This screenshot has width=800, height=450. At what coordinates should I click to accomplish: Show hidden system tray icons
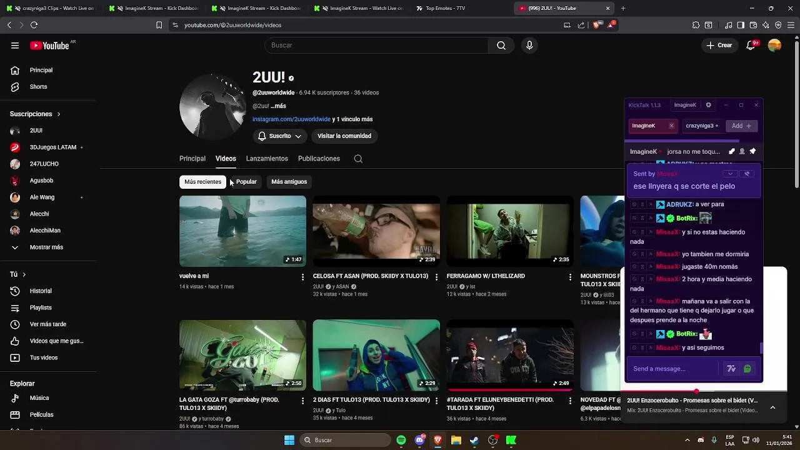click(687, 440)
